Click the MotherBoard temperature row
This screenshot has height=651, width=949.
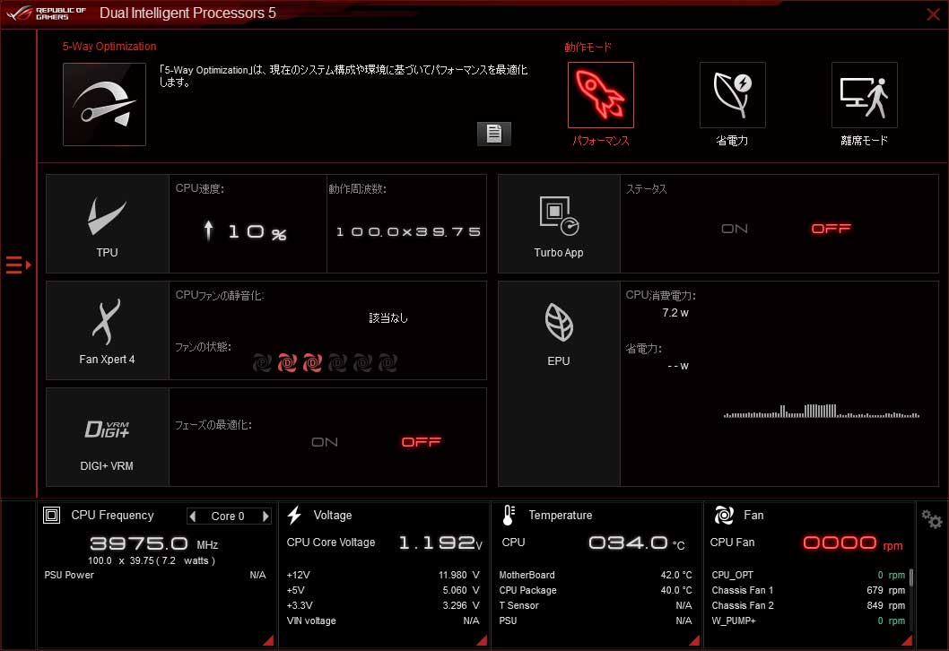pos(596,575)
